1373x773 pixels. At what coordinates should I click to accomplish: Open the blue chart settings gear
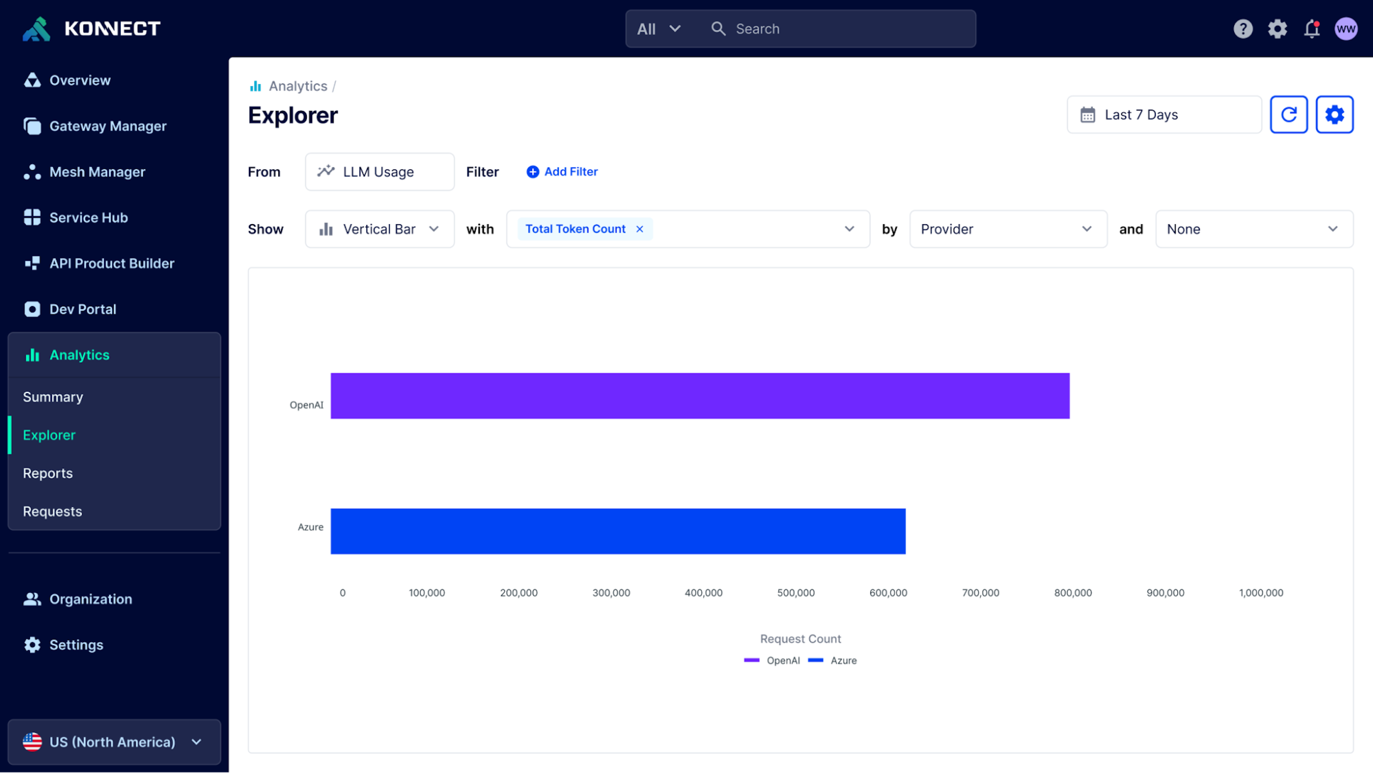click(1334, 114)
